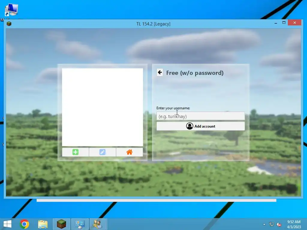
Task: Click the network status tray icon
Action: point(272,224)
